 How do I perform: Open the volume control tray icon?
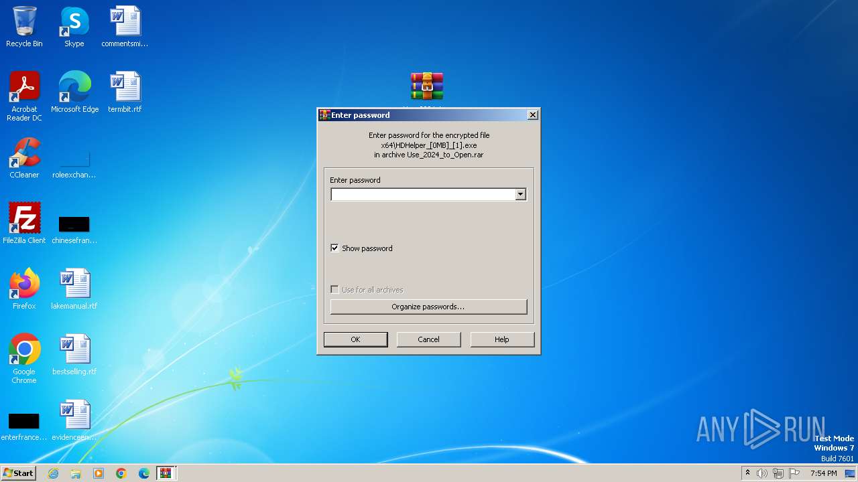point(762,473)
